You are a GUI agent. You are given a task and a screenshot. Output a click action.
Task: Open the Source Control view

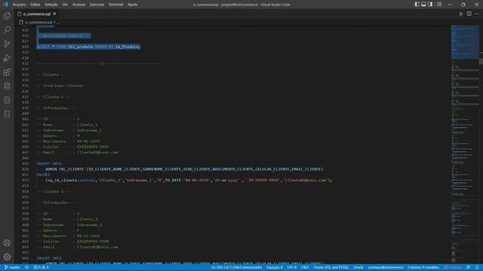click(7, 44)
